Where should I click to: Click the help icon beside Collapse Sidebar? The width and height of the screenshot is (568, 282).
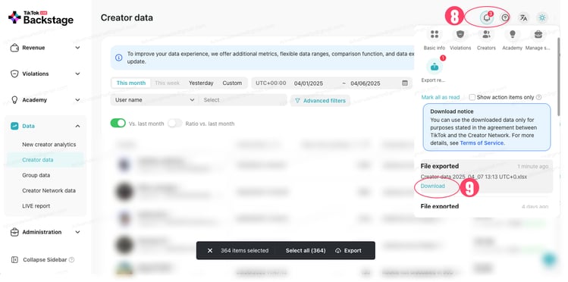pos(72,259)
